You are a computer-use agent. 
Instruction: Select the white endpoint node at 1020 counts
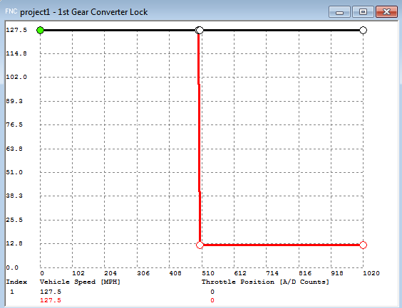pyautogui.click(x=363, y=30)
